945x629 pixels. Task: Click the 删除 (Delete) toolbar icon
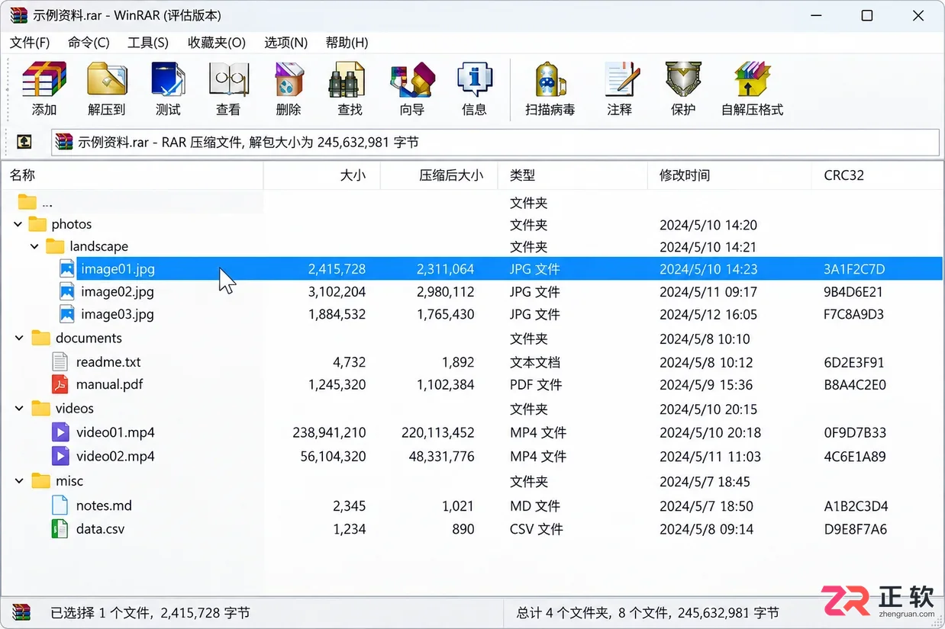[x=289, y=80]
